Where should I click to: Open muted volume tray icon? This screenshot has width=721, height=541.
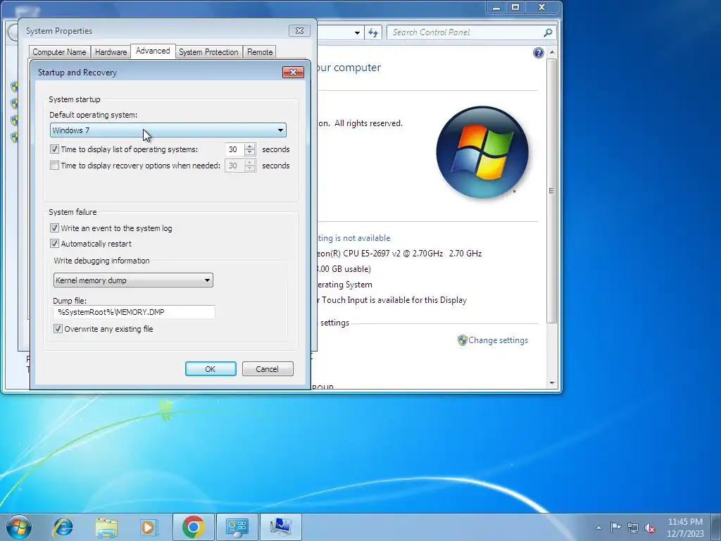tap(650, 528)
